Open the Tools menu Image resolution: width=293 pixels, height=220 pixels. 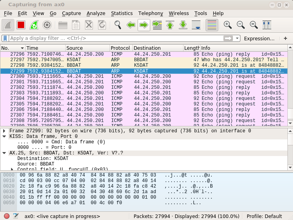200,13
